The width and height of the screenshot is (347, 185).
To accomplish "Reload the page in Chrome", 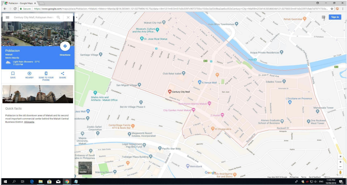I will tap(15, 9).
